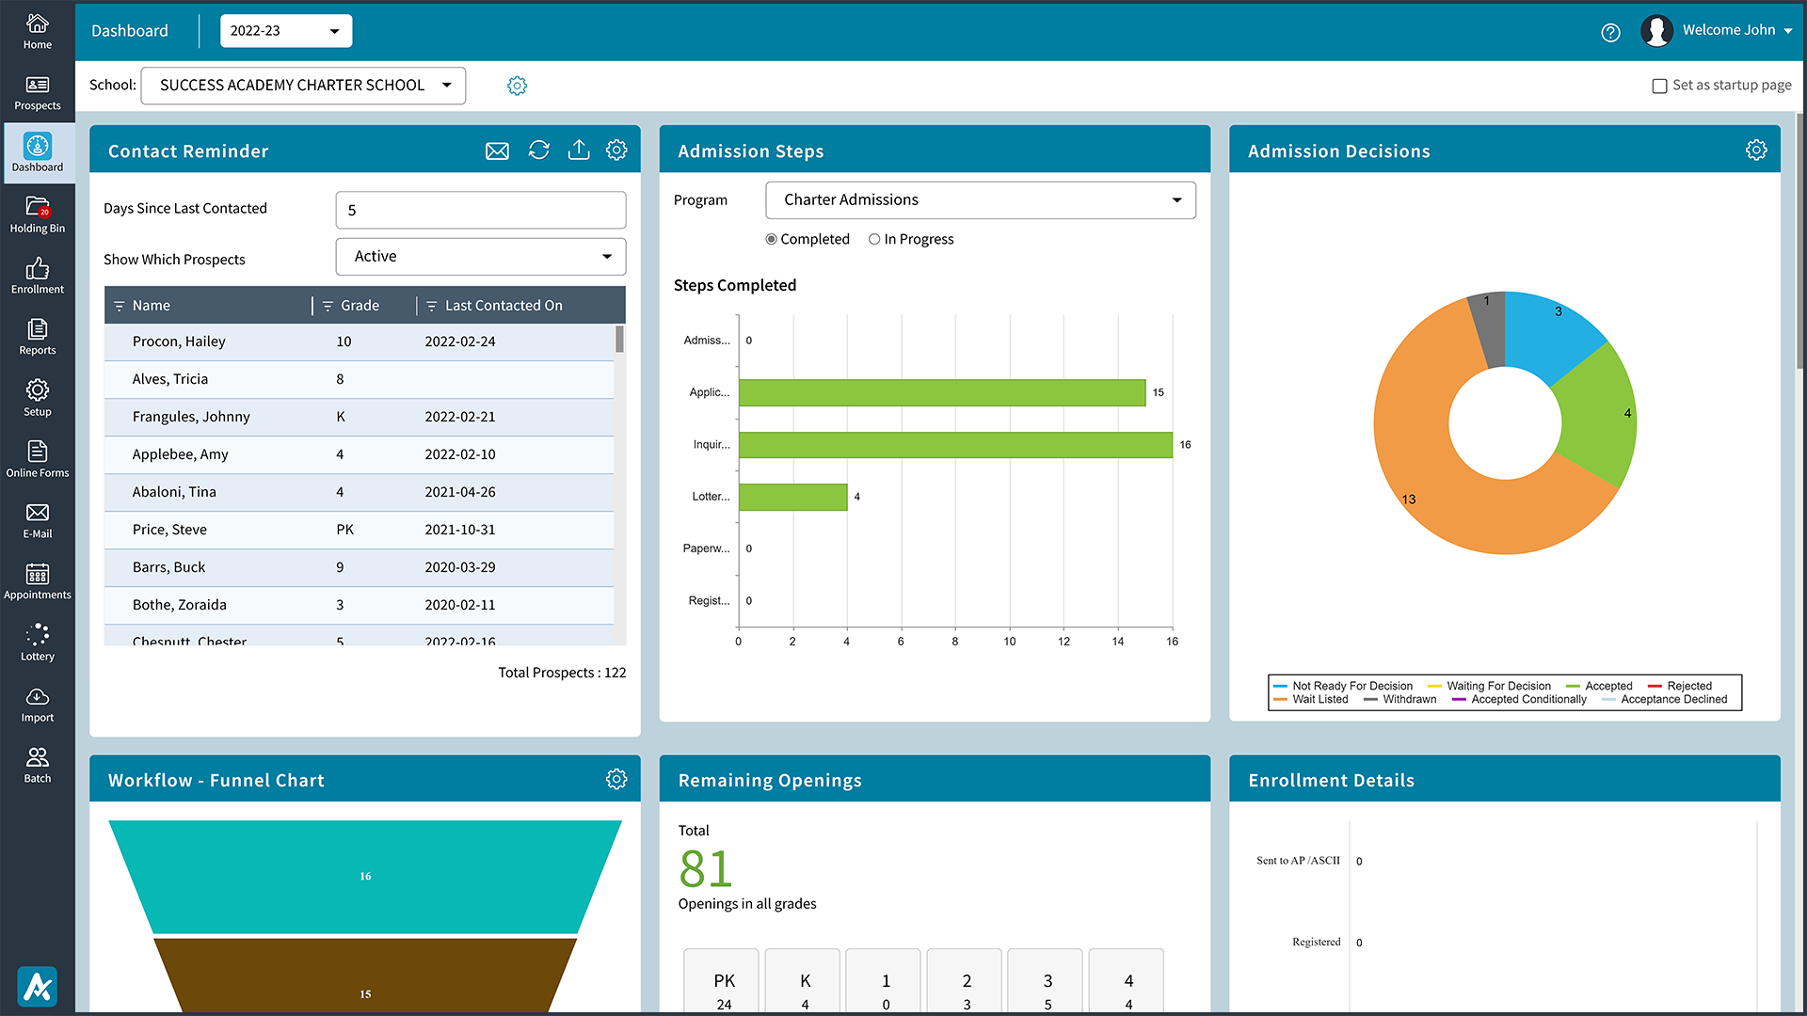
Task: Select the In Progress radio button
Action: (x=874, y=239)
